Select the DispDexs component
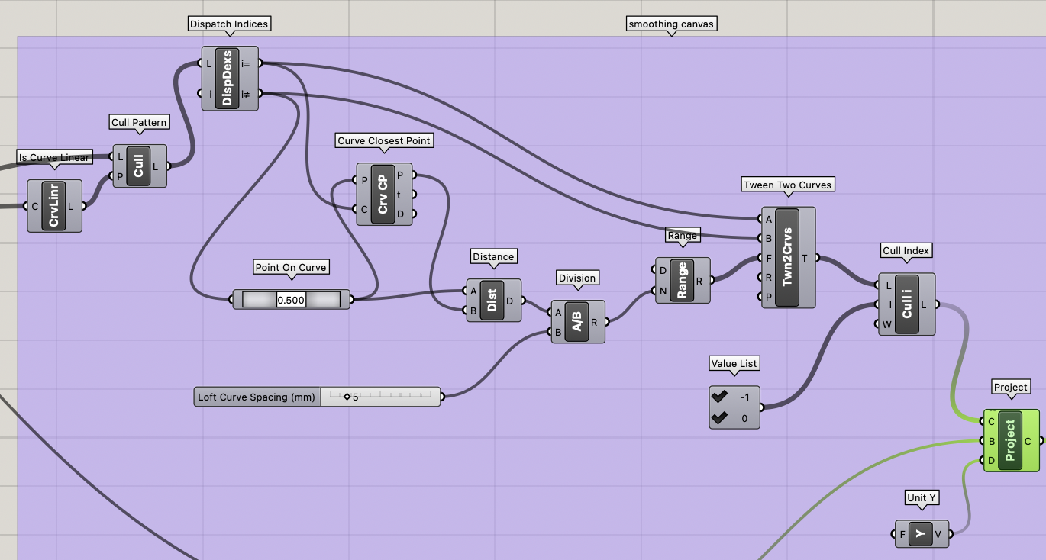This screenshot has width=1046, height=560. pyautogui.click(x=230, y=79)
